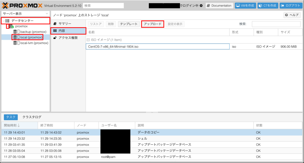Sort by the 形式 column header

point(242,32)
